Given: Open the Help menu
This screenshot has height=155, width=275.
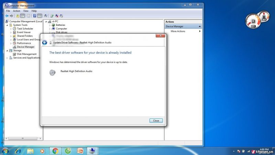Looking at the screenshot, I should click(34, 11).
